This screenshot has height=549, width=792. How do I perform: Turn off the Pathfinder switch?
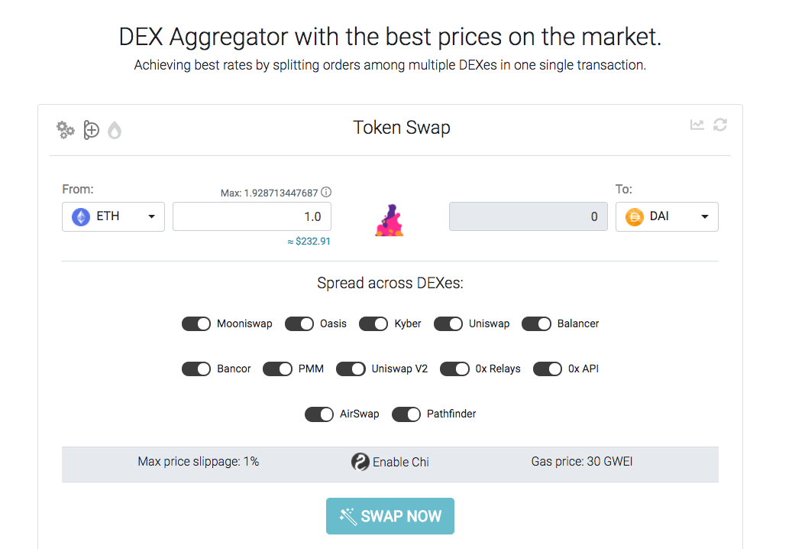click(x=406, y=414)
